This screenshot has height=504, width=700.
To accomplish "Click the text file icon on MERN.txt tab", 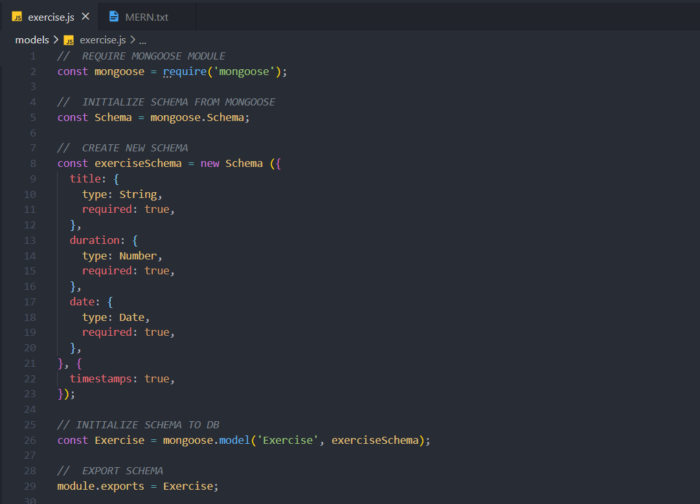I will tap(114, 16).
